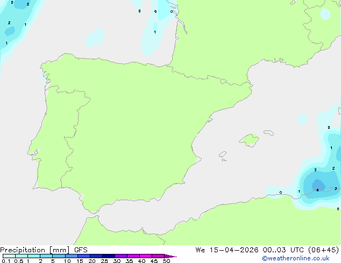The width and height of the screenshot is (341, 263).
Task: Click the '35' legend scale label
Action: pyautogui.click(x=129, y=261)
